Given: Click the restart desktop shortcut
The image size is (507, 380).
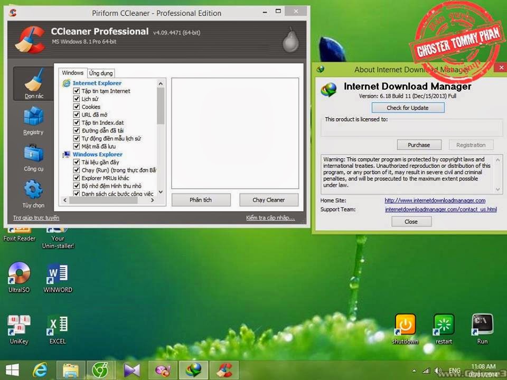Looking at the screenshot, I should (444, 329).
